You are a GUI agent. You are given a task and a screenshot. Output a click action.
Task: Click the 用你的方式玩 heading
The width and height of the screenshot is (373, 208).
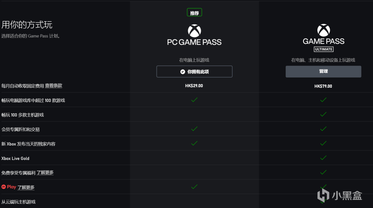pyautogui.click(x=27, y=25)
